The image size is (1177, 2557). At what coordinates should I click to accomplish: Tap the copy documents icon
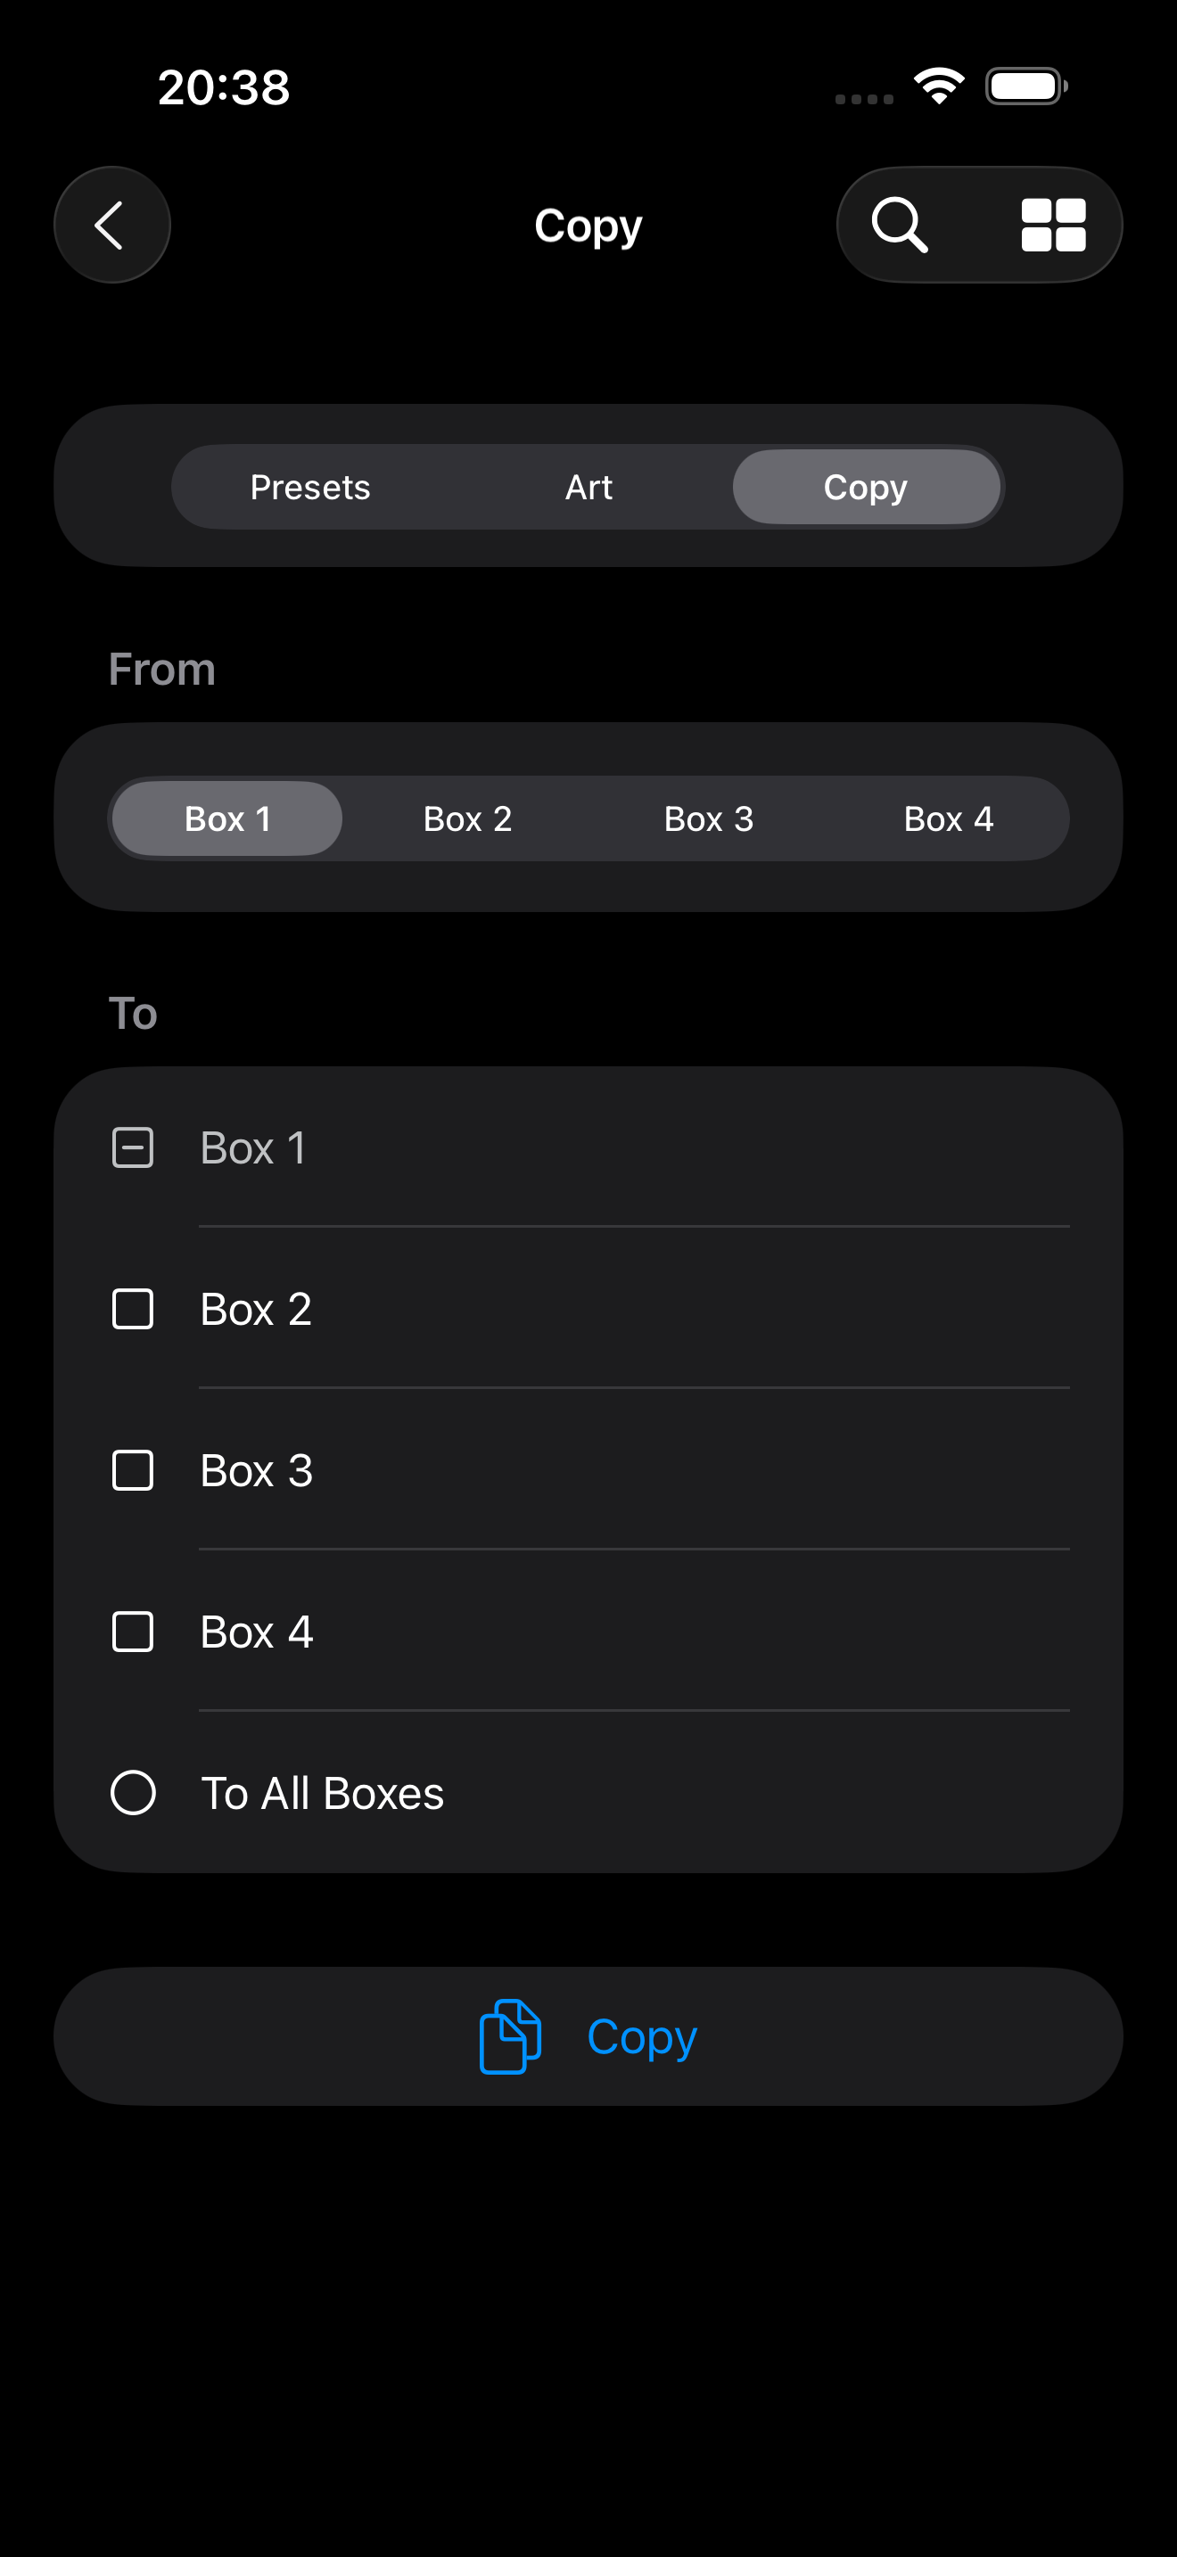click(x=510, y=2035)
